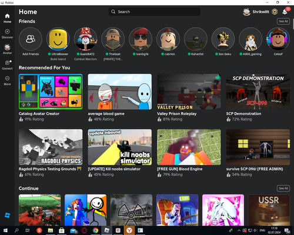Open File Explorer from taskbar

[51, 230]
